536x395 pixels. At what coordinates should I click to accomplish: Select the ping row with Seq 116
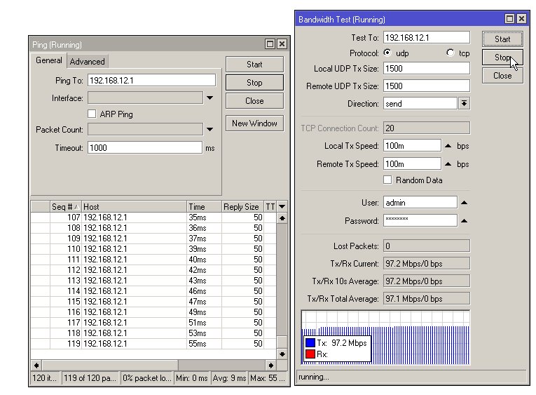click(153, 312)
